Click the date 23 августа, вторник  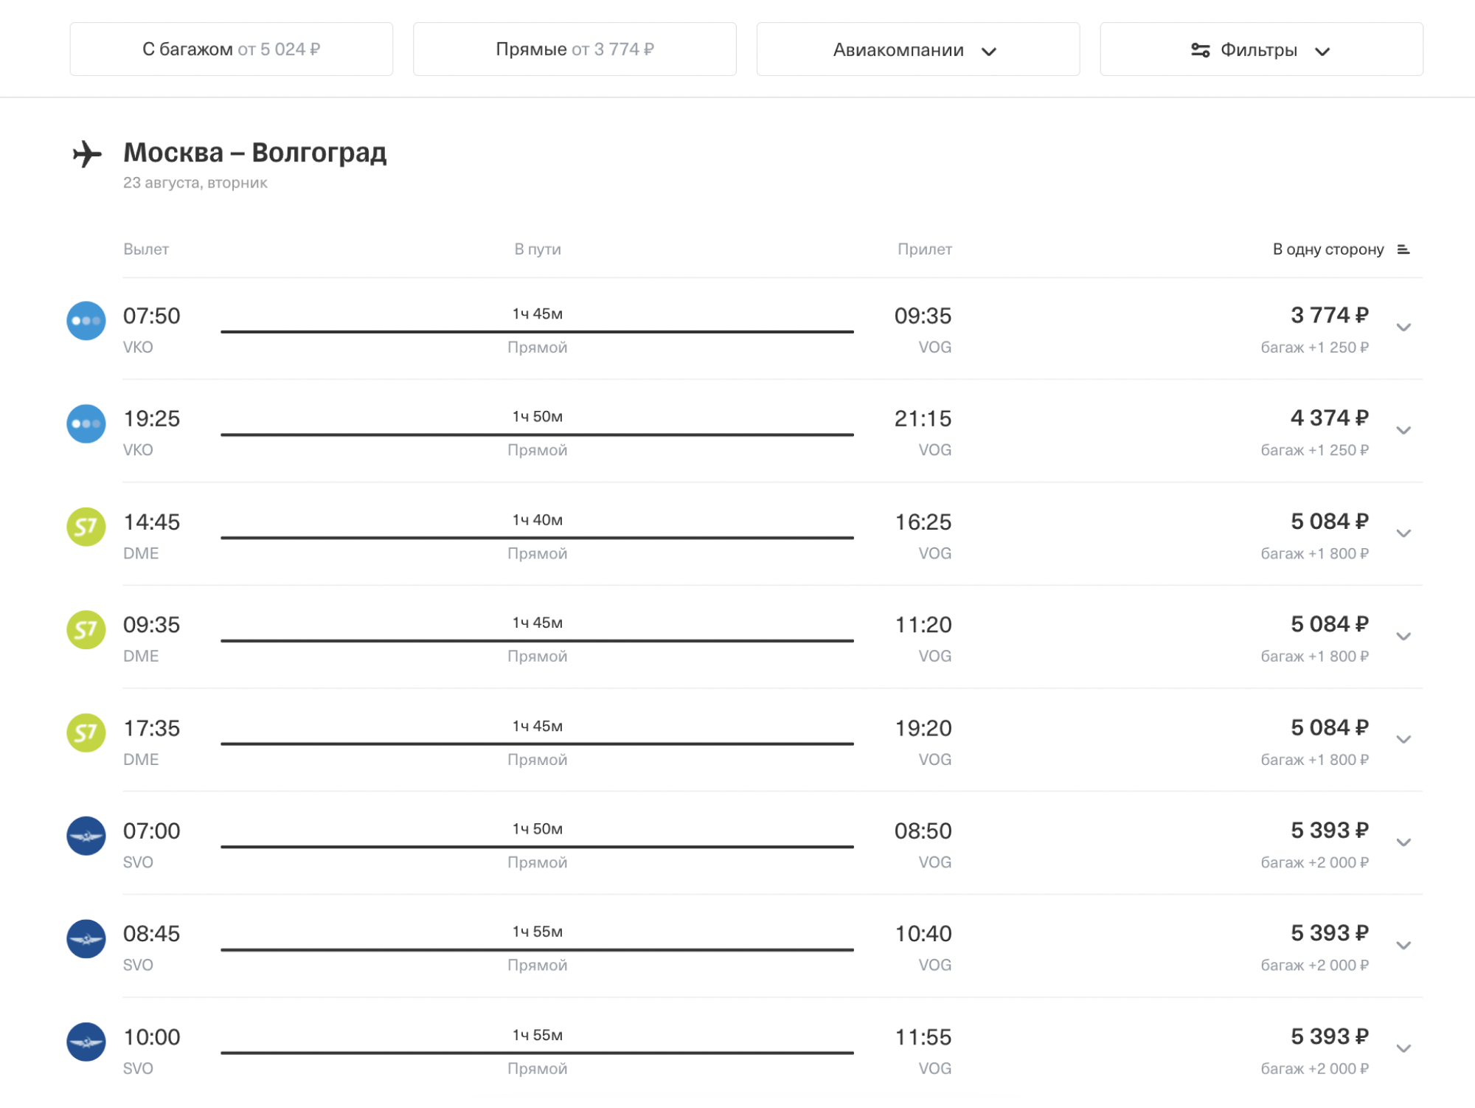click(x=195, y=182)
